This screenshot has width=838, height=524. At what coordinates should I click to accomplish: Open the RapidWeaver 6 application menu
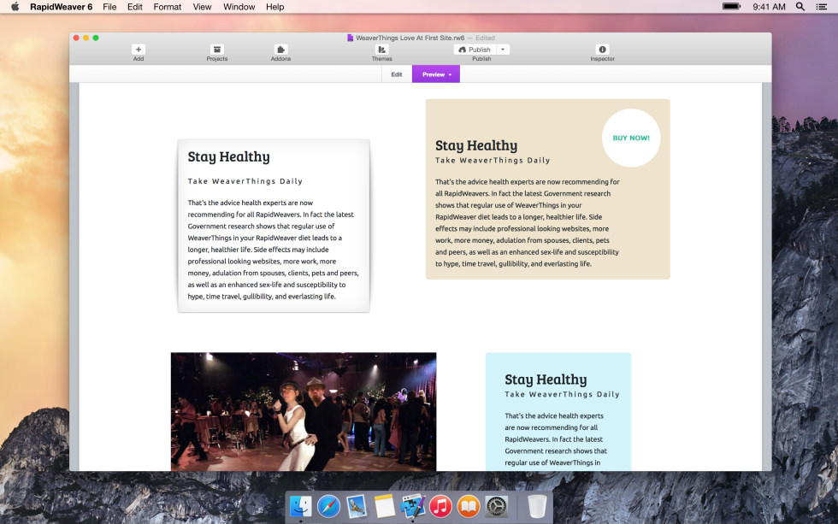pyautogui.click(x=61, y=7)
